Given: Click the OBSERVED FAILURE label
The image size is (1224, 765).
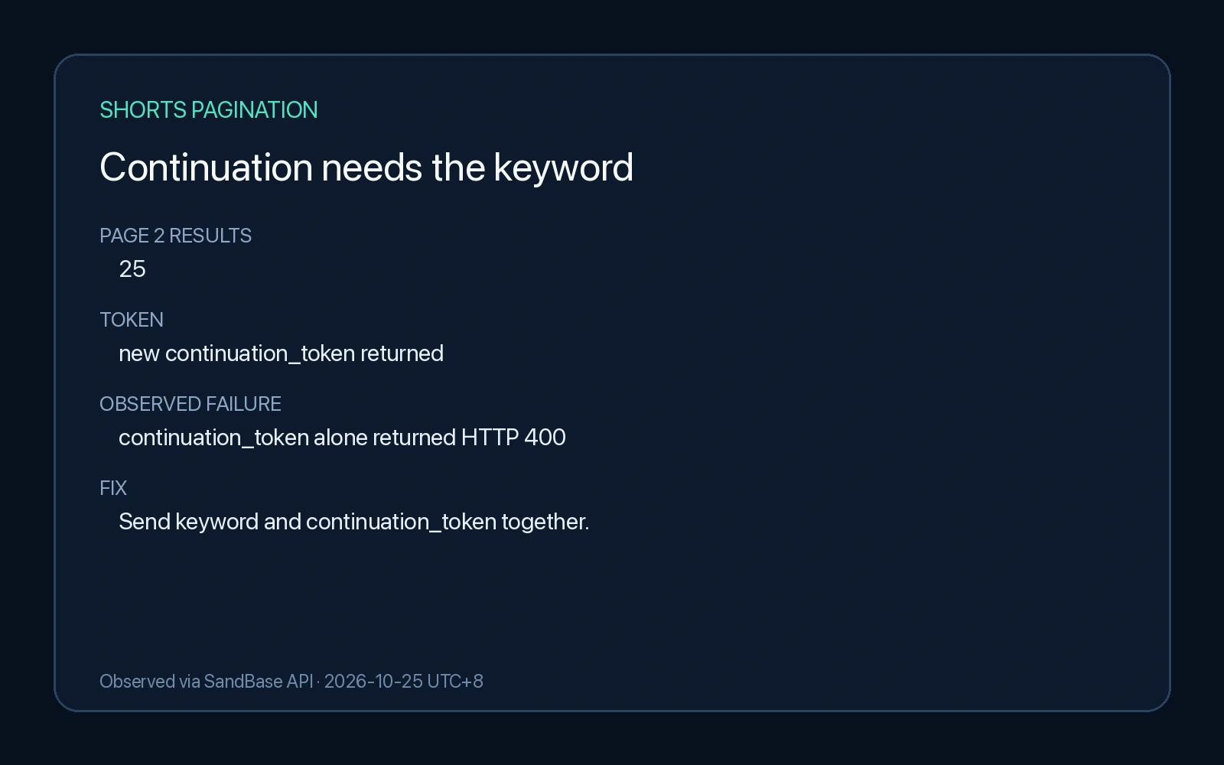Looking at the screenshot, I should click(x=190, y=404).
